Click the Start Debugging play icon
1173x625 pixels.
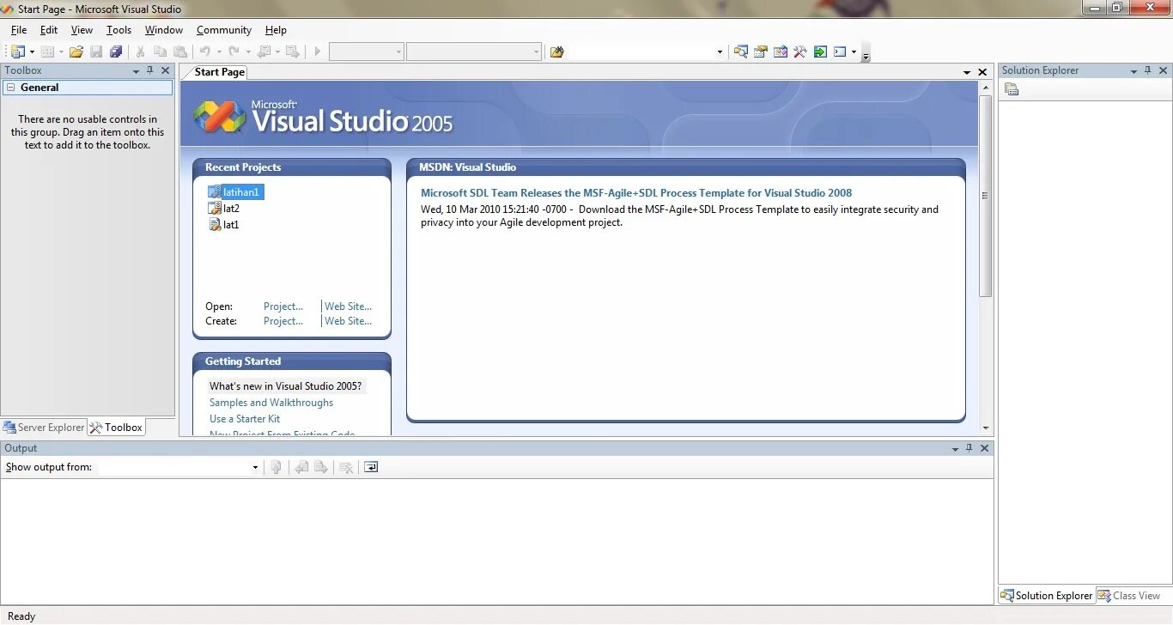[x=317, y=52]
